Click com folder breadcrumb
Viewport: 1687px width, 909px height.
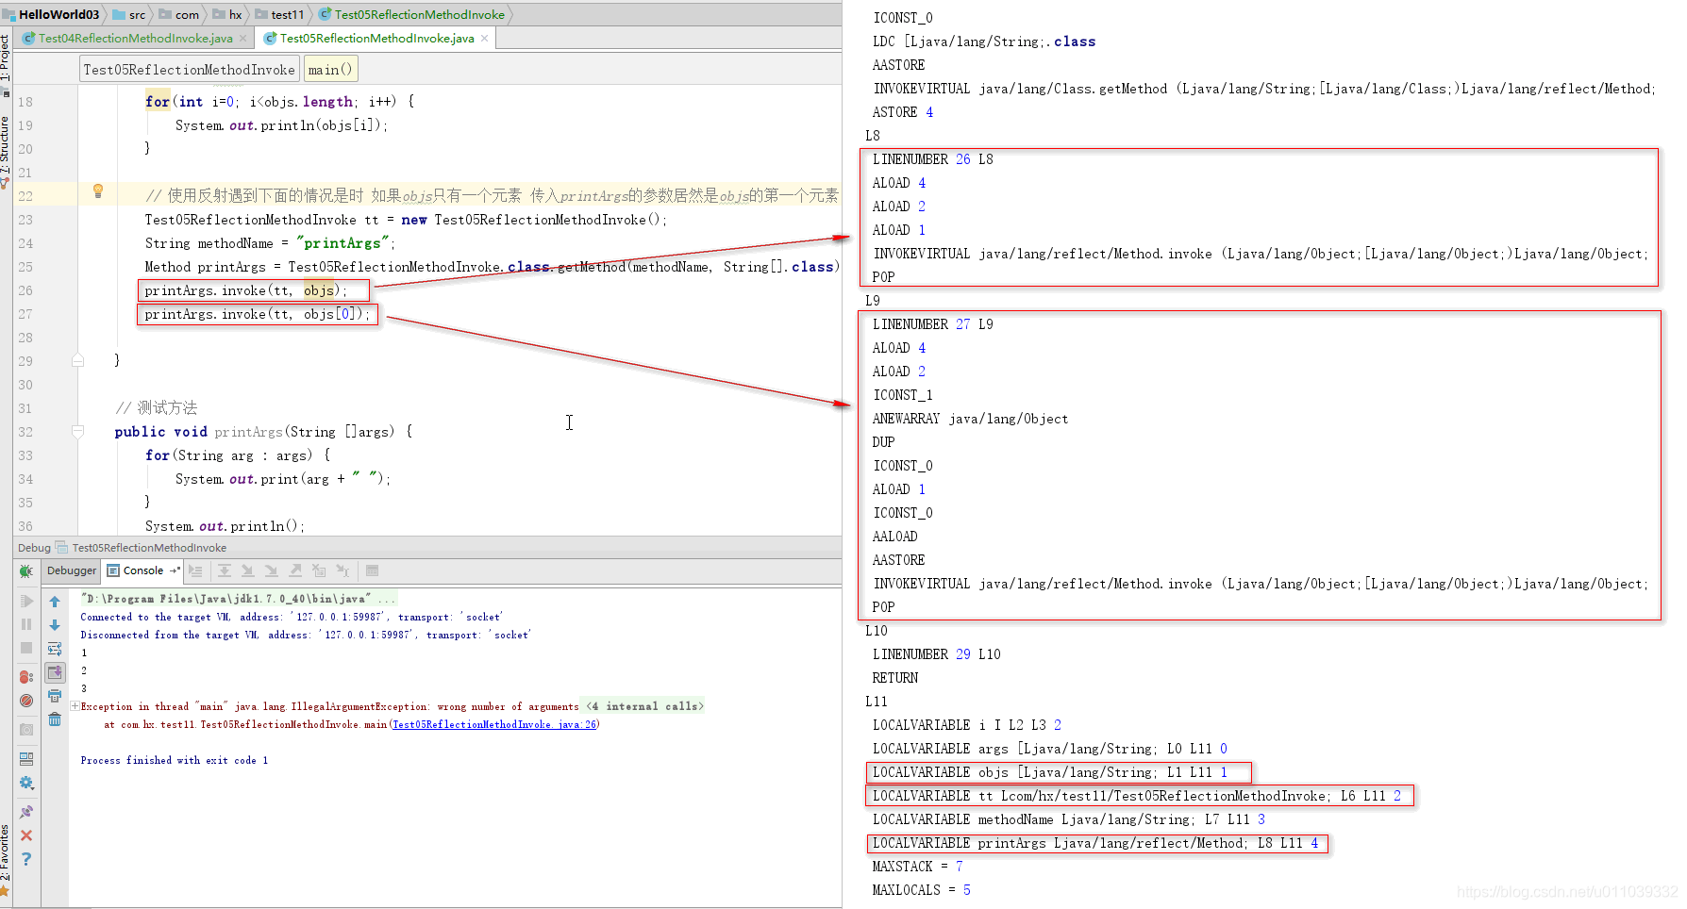point(179,14)
